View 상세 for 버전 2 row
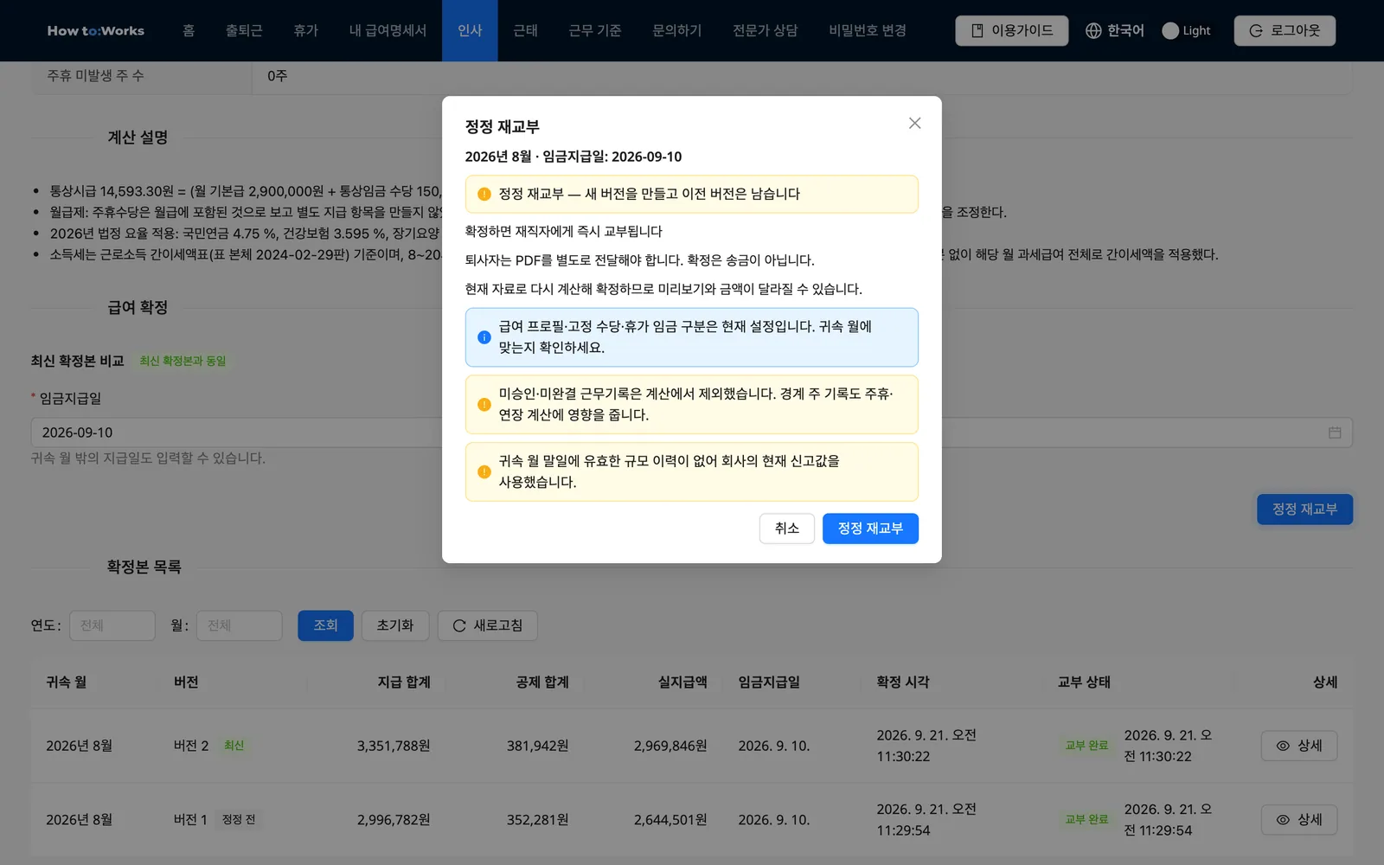The image size is (1384, 865). pyautogui.click(x=1299, y=746)
